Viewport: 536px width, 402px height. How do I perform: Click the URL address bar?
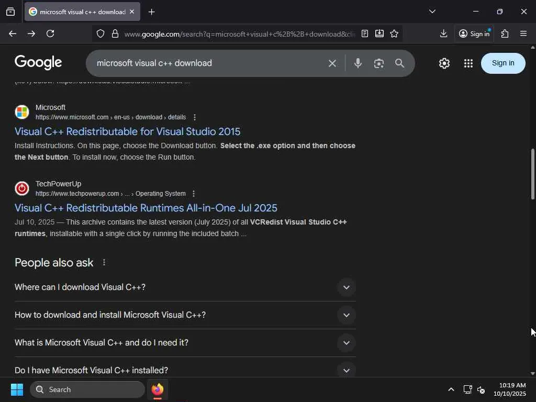pyautogui.click(x=239, y=34)
